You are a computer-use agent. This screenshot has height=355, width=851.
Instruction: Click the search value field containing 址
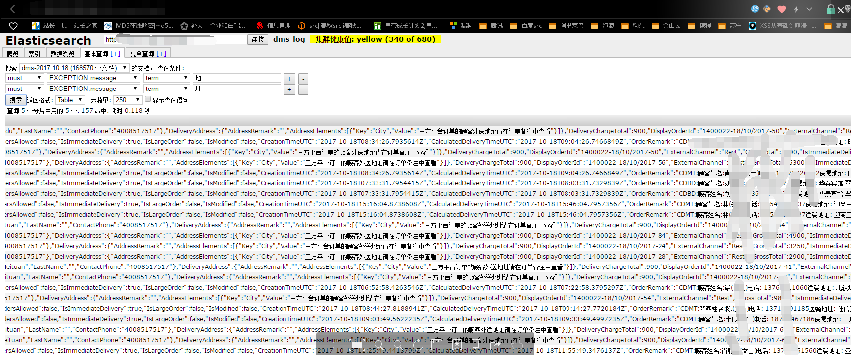[x=237, y=89]
